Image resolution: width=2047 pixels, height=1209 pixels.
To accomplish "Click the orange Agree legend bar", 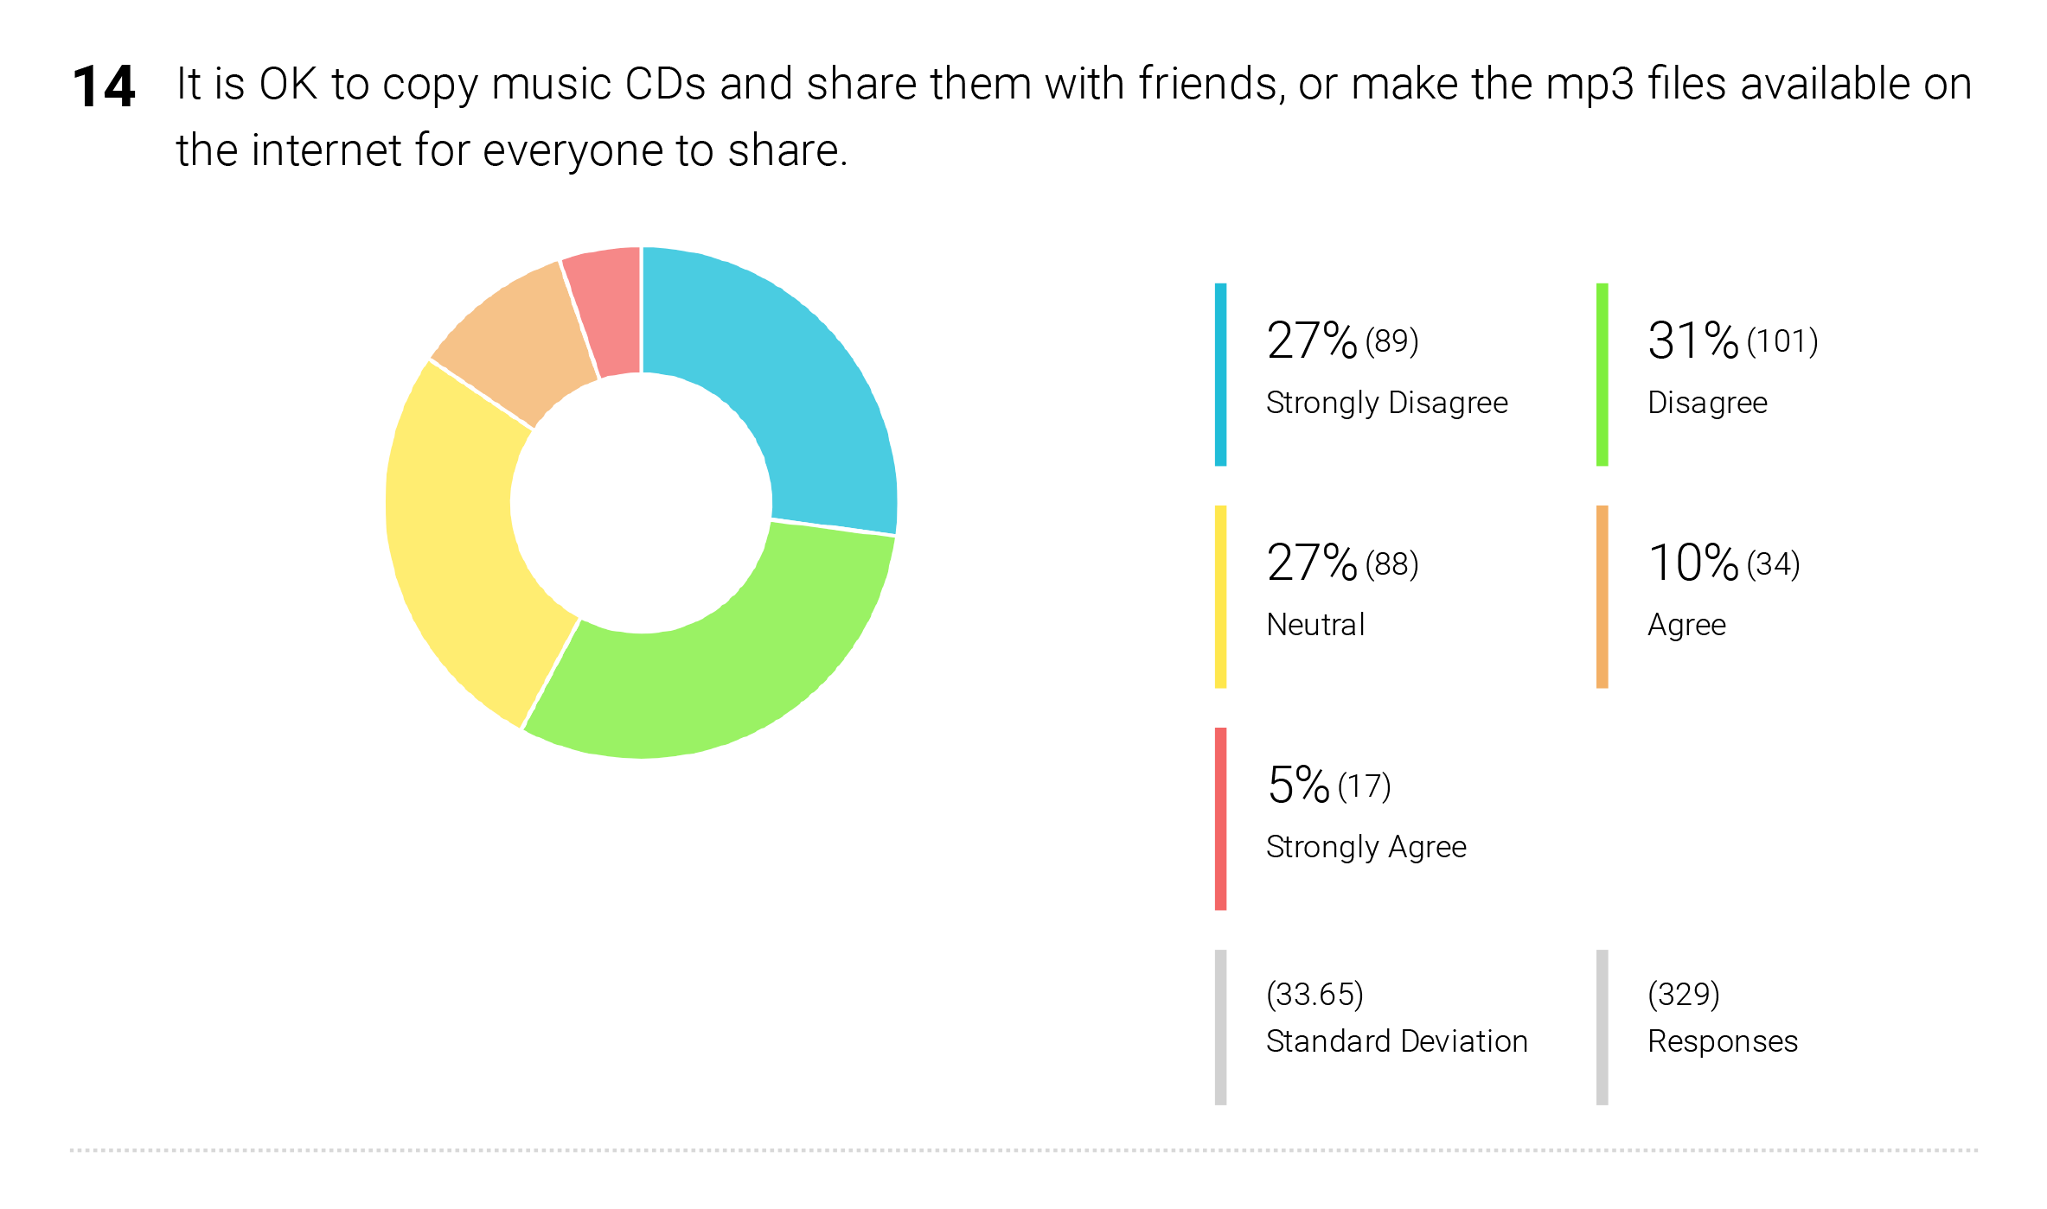I will pos(1602,596).
